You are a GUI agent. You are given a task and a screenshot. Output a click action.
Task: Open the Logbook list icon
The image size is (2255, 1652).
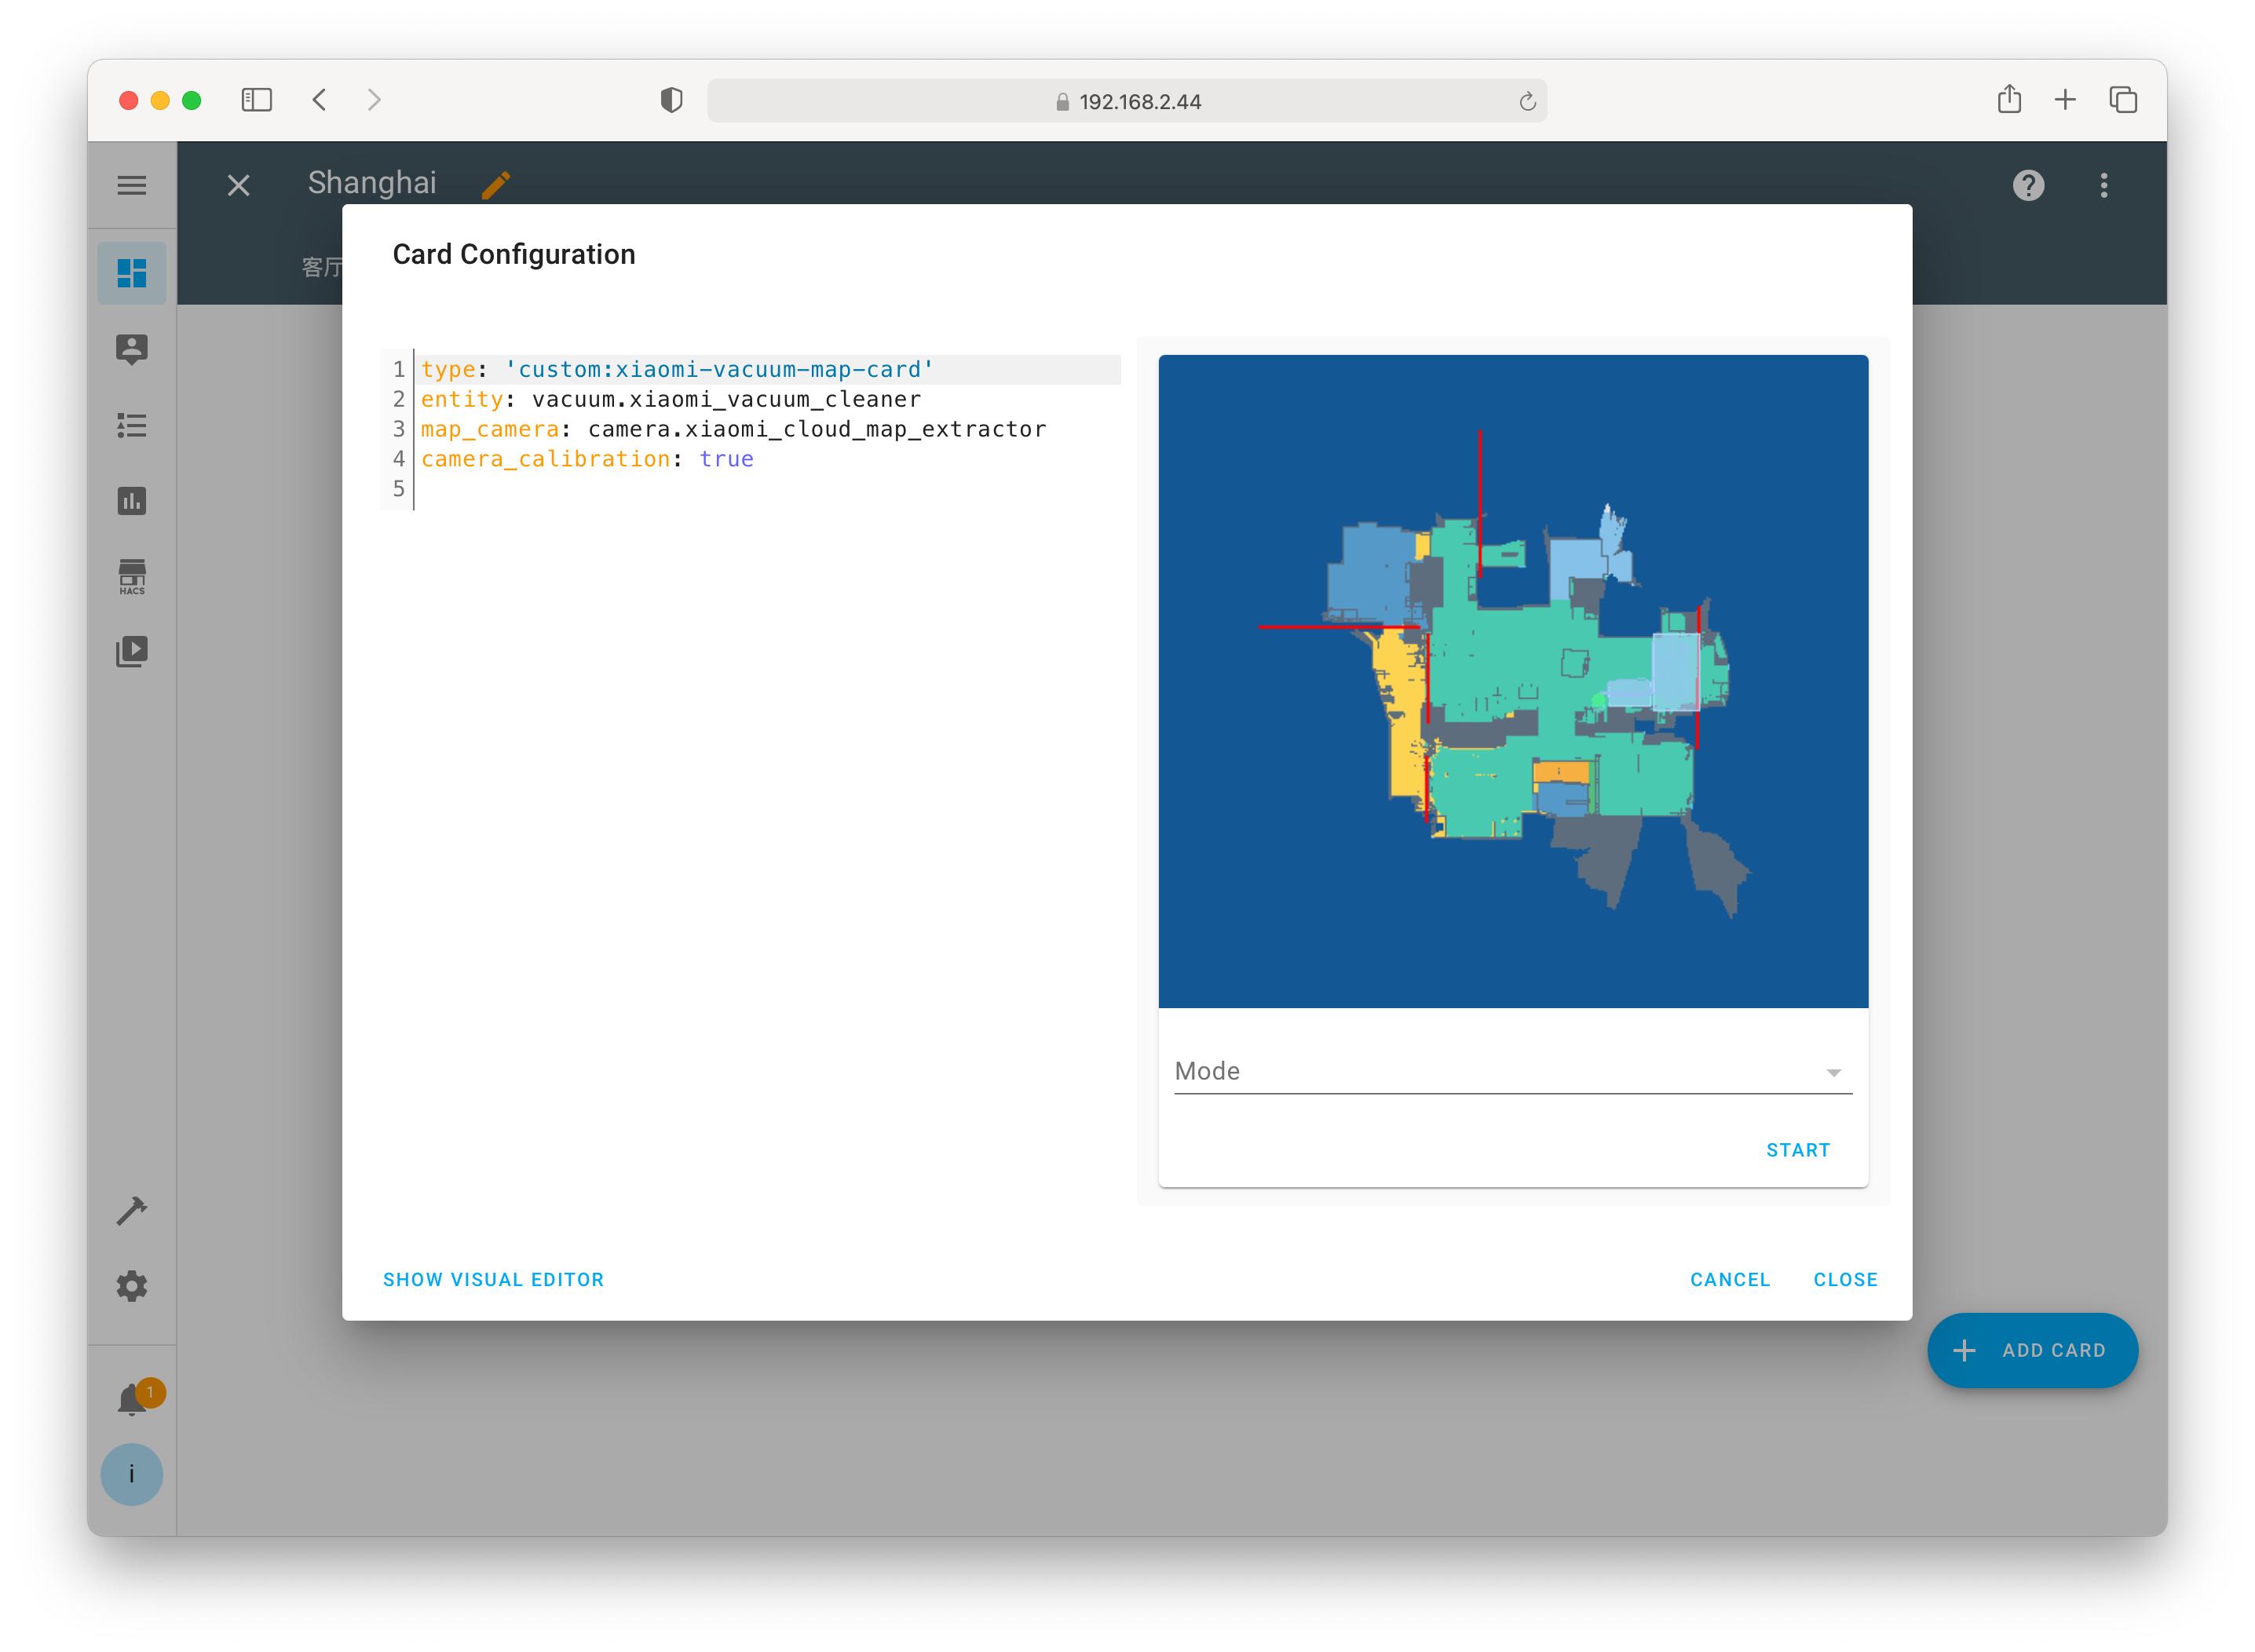coord(131,425)
